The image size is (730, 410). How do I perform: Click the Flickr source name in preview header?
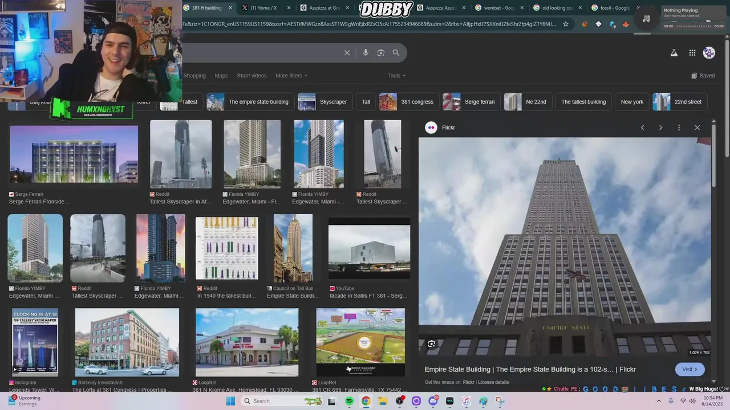pos(448,128)
